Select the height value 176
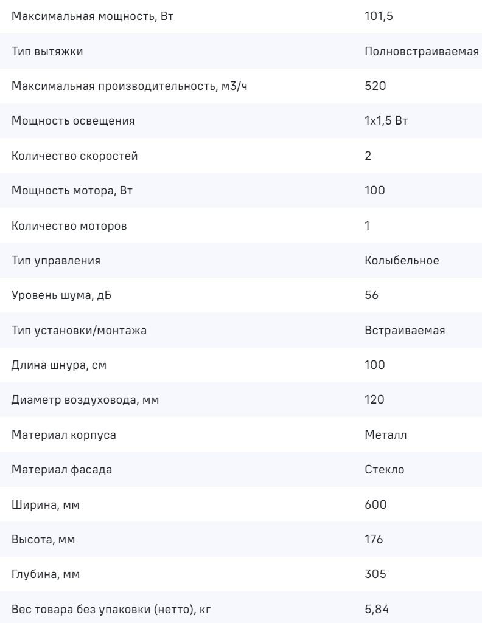482x623 pixels. click(374, 540)
